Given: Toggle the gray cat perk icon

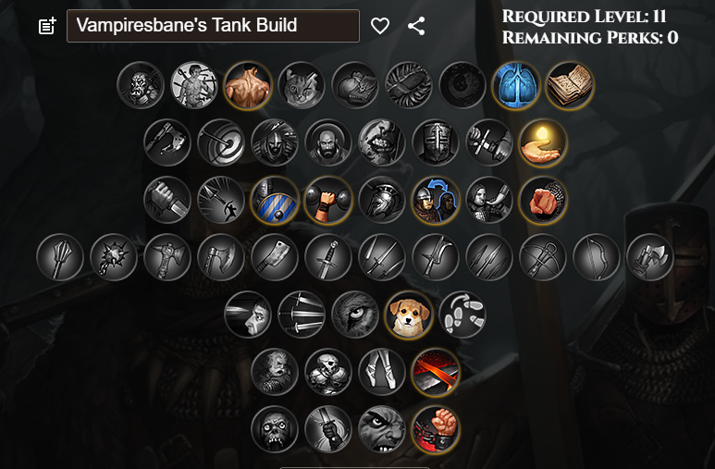Looking at the screenshot, I should 302,86.
